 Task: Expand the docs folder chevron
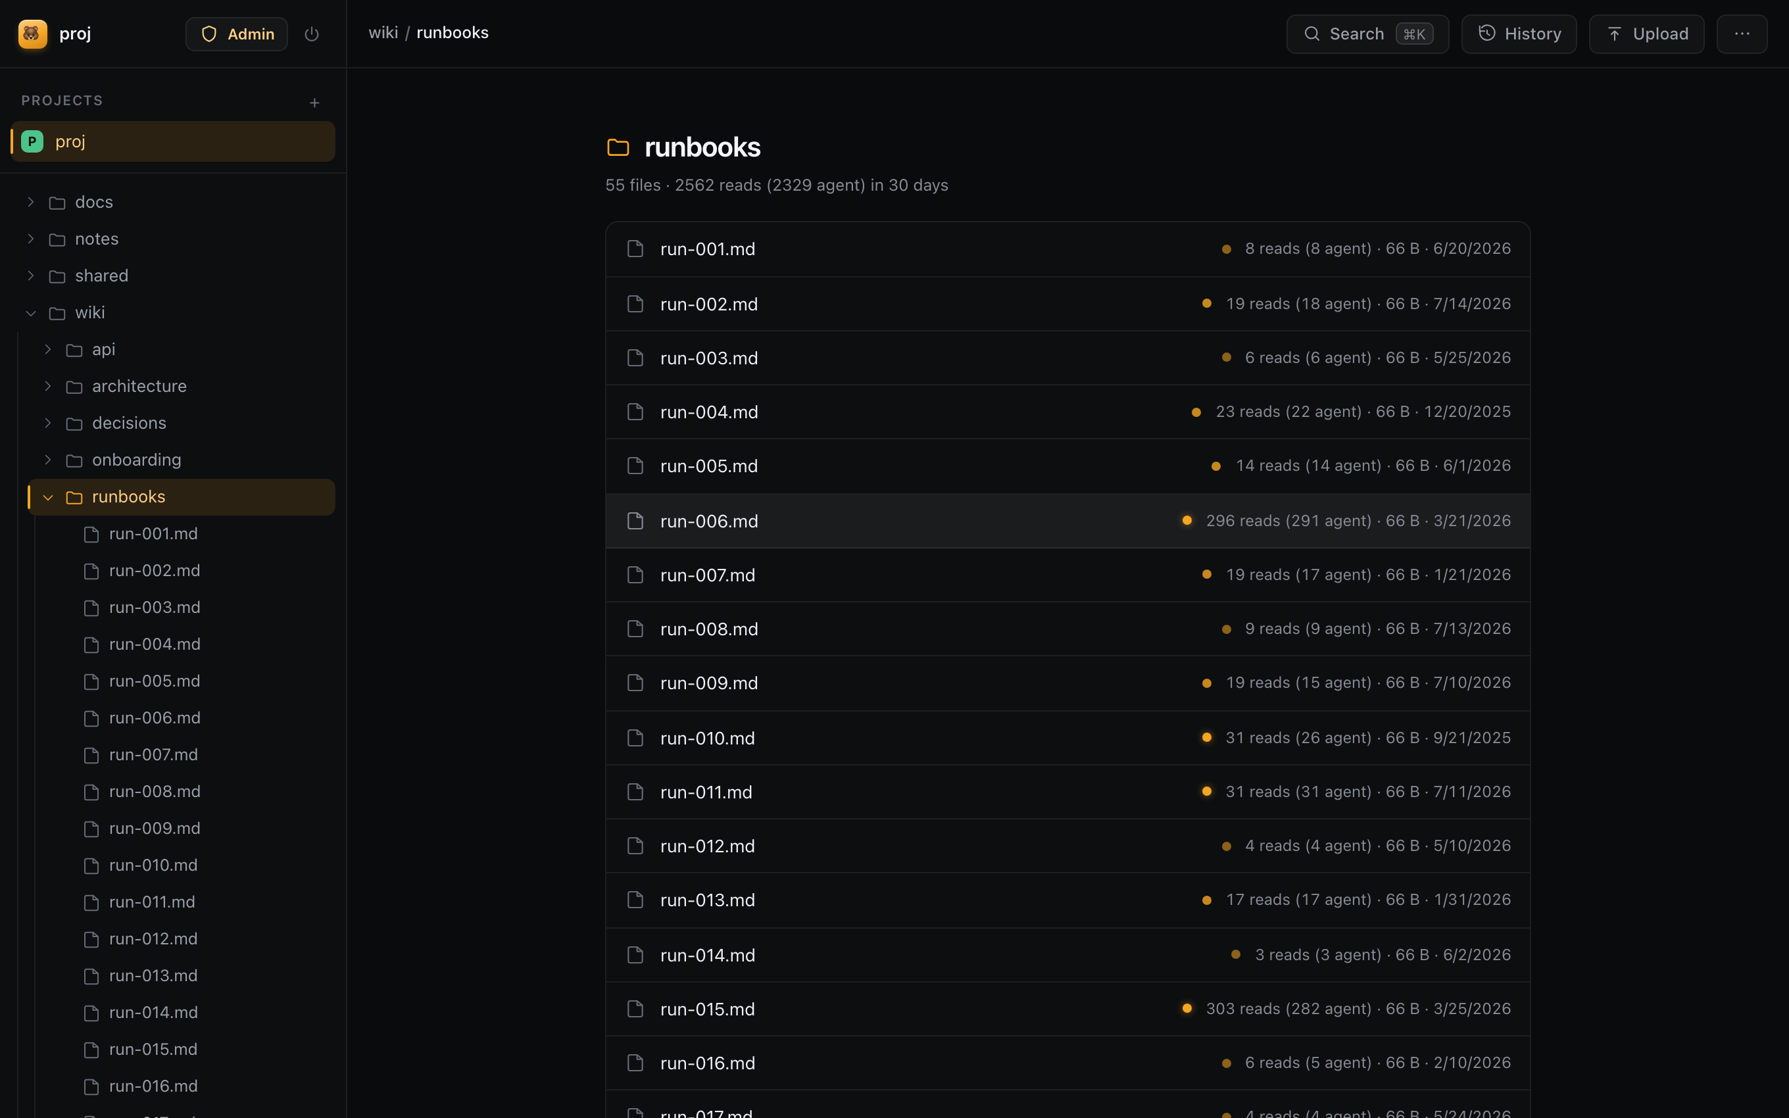31,202
